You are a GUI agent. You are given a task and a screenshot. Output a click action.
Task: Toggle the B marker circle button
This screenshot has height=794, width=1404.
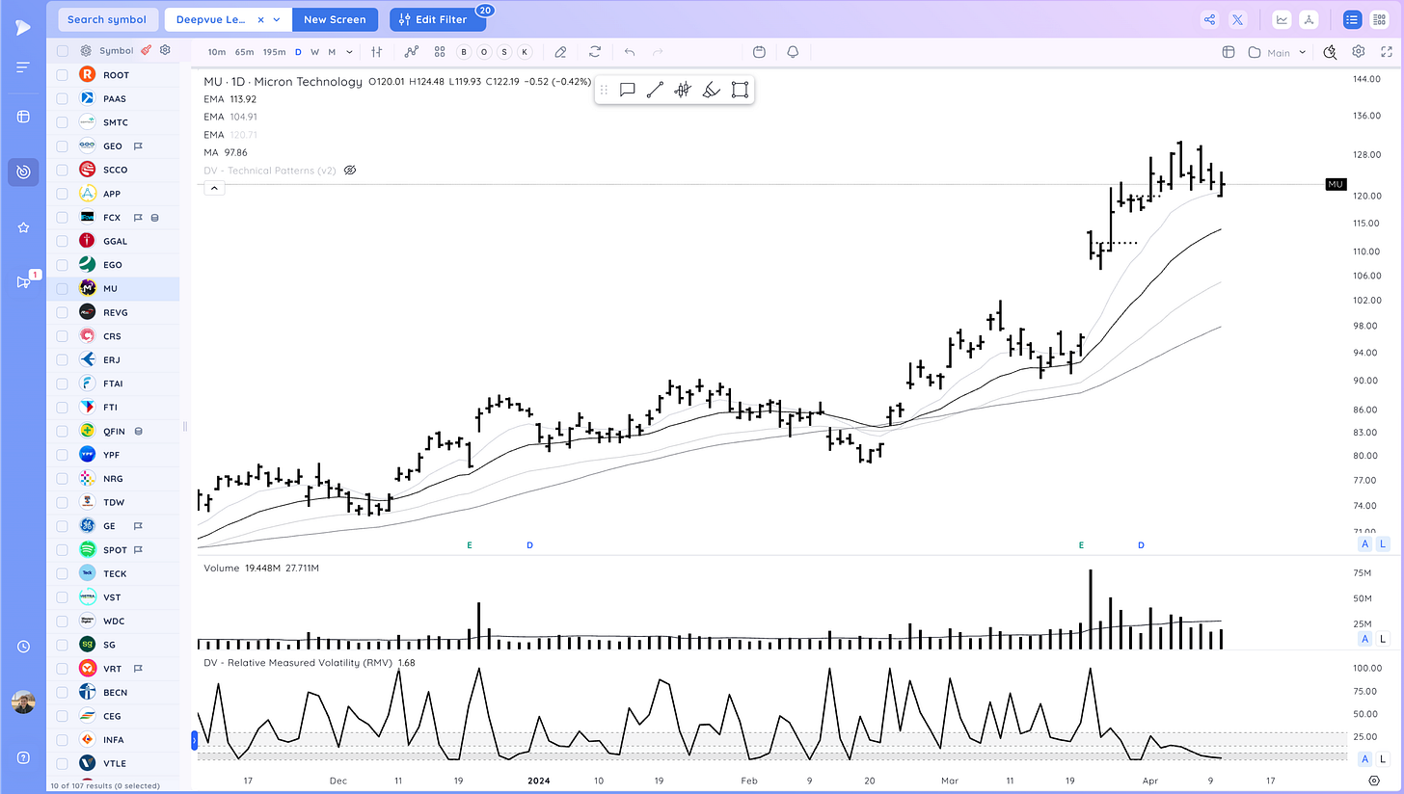point(464,52)
